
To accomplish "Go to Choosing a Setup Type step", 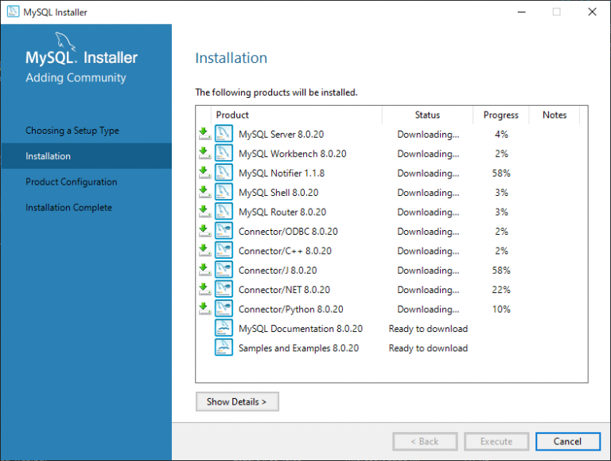I will (x=72, y=131).
